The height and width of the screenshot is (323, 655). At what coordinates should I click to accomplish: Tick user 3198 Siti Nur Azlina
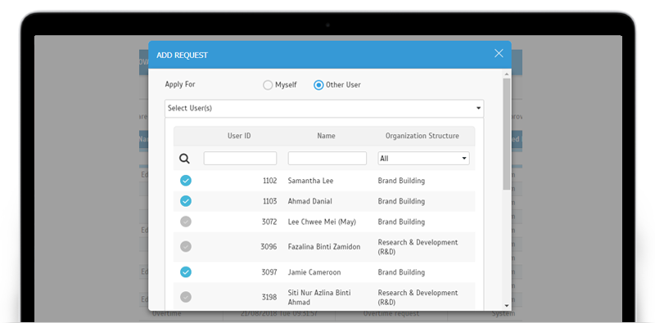click(186, 297)
